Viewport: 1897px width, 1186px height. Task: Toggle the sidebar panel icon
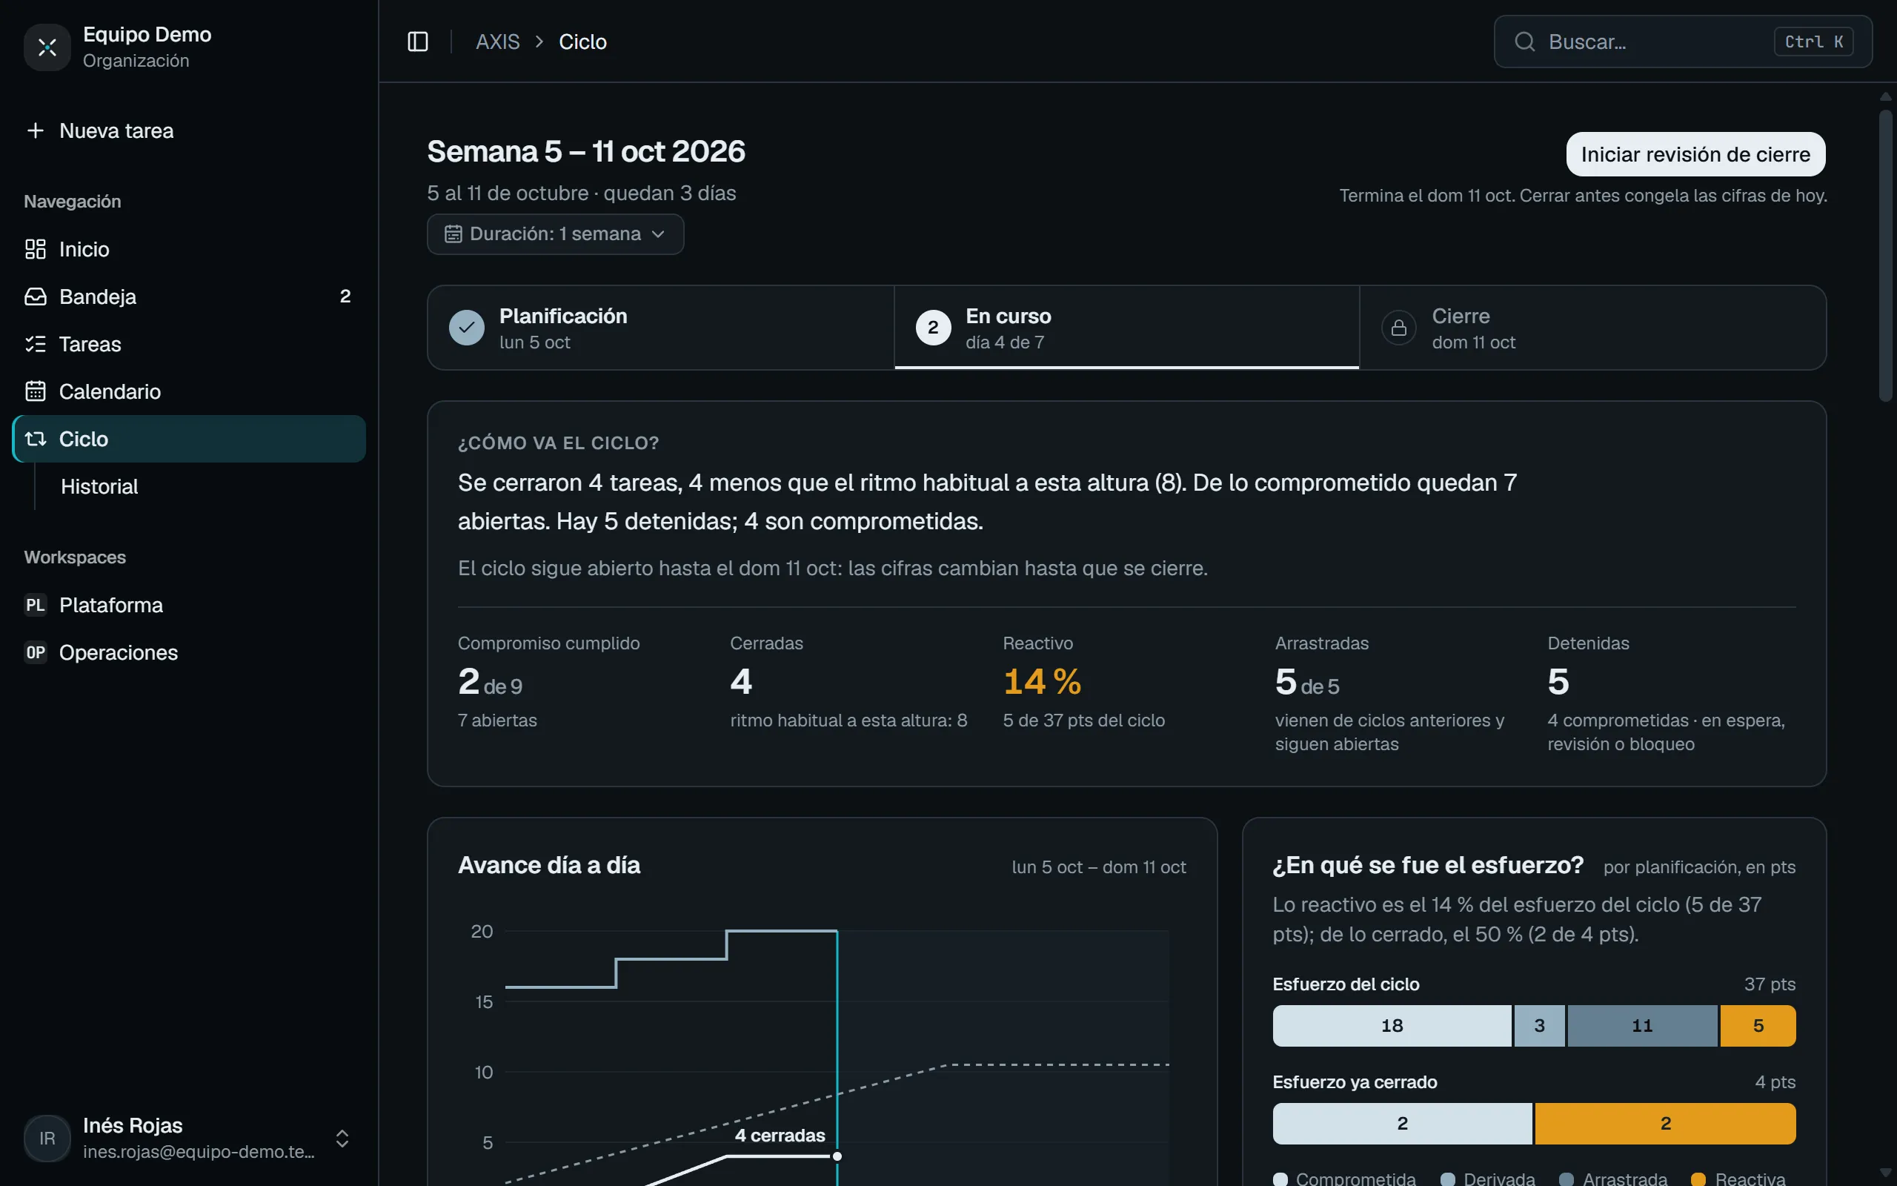(x=418, y=42)
